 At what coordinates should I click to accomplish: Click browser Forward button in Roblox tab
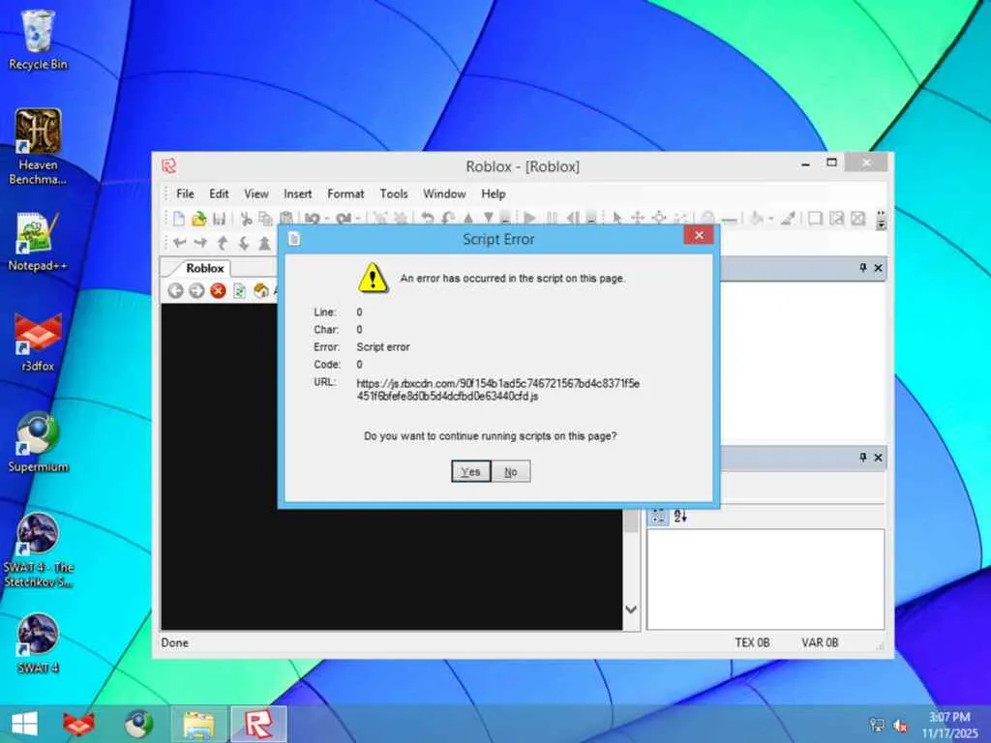coord(196,290)
